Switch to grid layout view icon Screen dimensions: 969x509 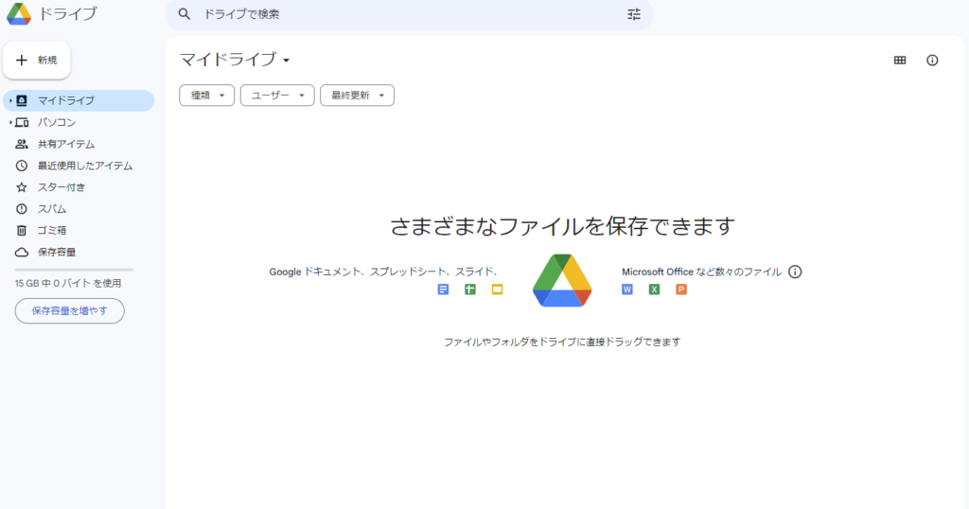coord(900,60)
